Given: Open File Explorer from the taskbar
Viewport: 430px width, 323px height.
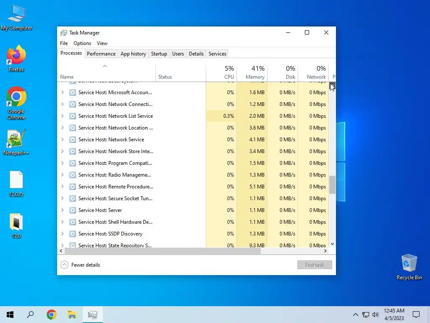Looking at the screenshot, I should pyautogui.click(x=72, y=315).
